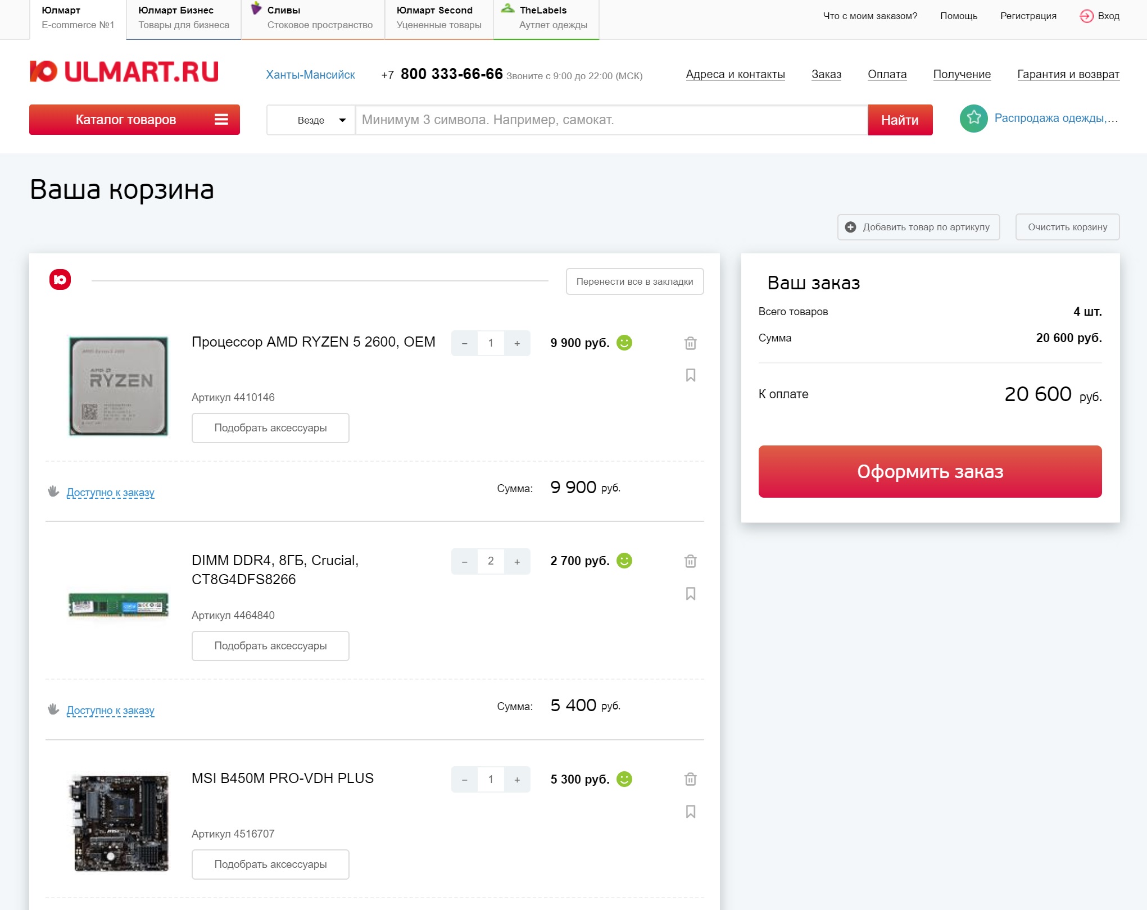Bookmark the MSI B450M PRO-VDH PLUS motherboard
1147x910 pixels.
[690, 812]
